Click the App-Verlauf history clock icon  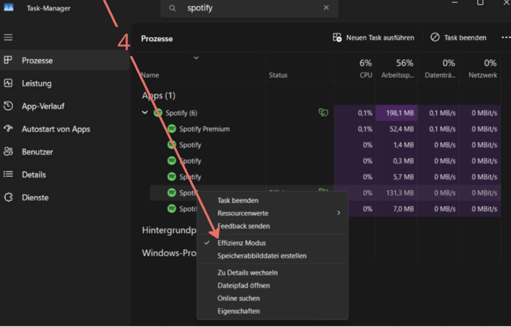pos(8,106)
